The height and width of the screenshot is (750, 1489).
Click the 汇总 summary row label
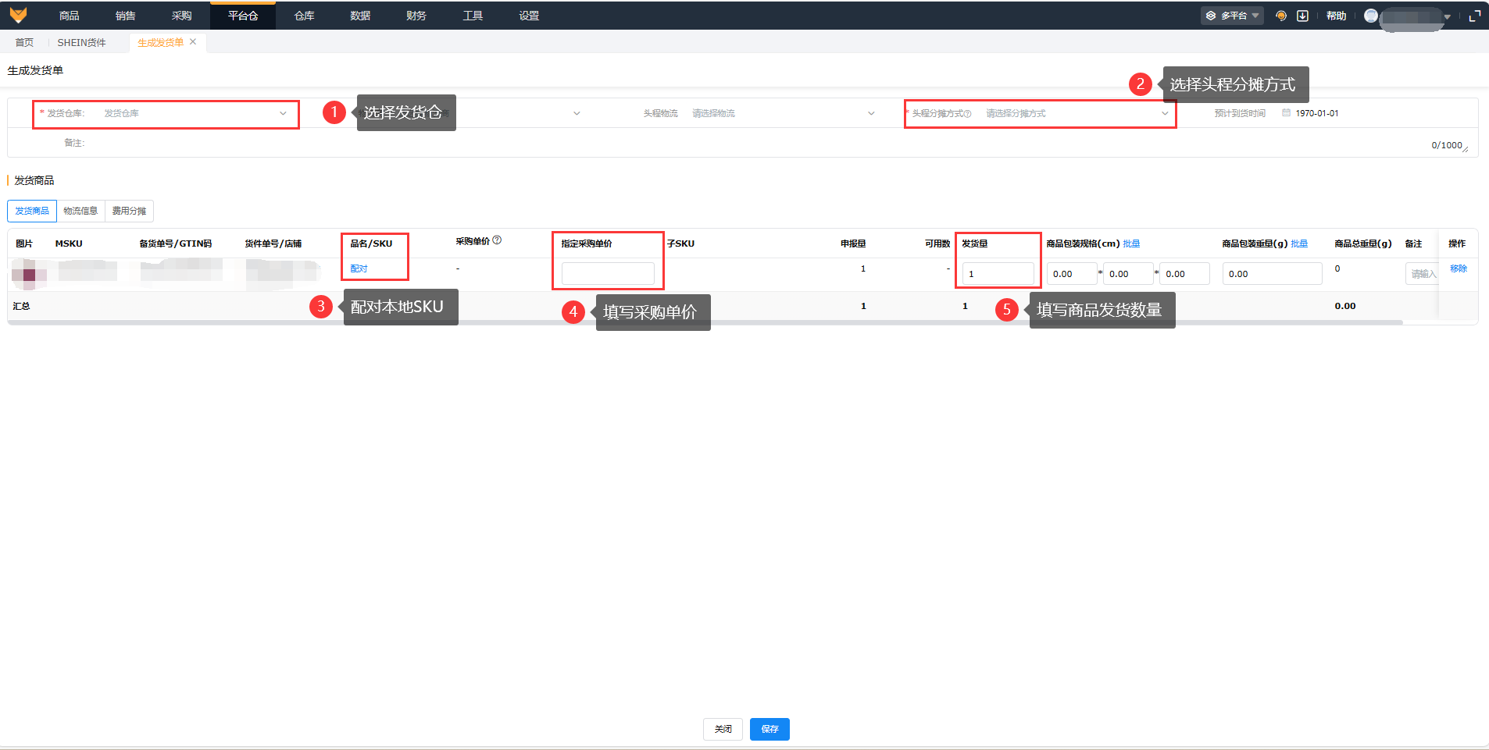click(21, 306)
